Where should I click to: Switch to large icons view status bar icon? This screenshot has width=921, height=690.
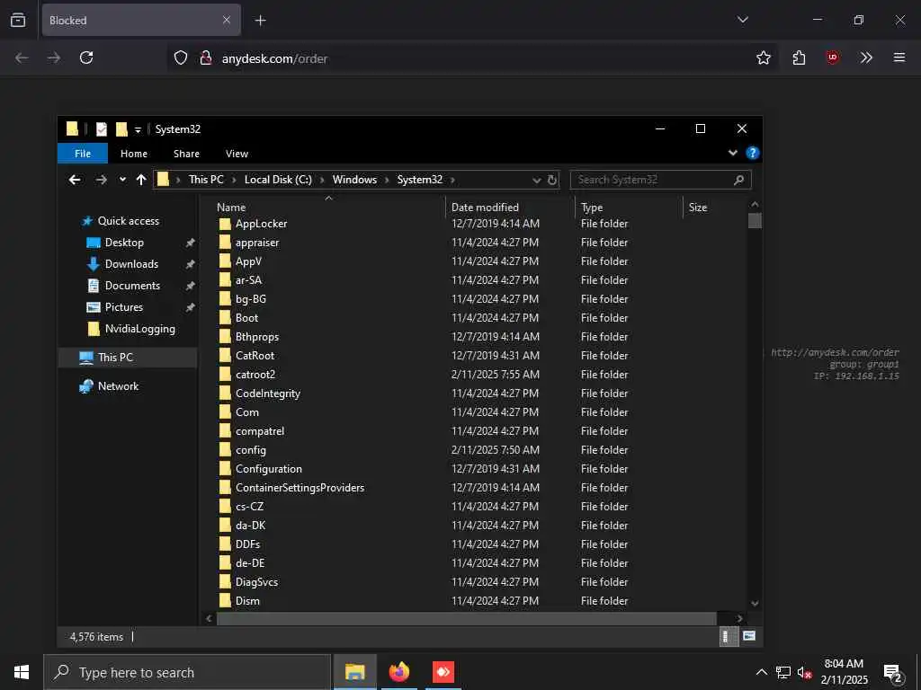point(749,636)
